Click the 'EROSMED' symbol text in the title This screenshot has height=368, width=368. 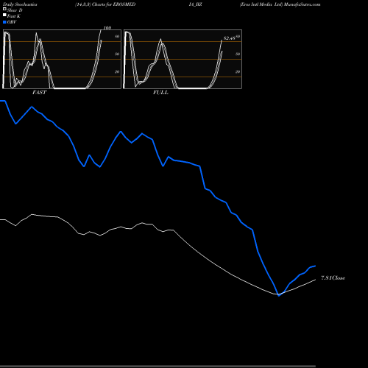click(124, 4)
